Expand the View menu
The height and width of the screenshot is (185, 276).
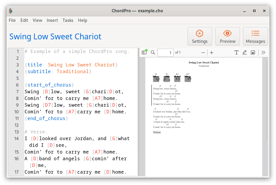click(x=37, y=20)
